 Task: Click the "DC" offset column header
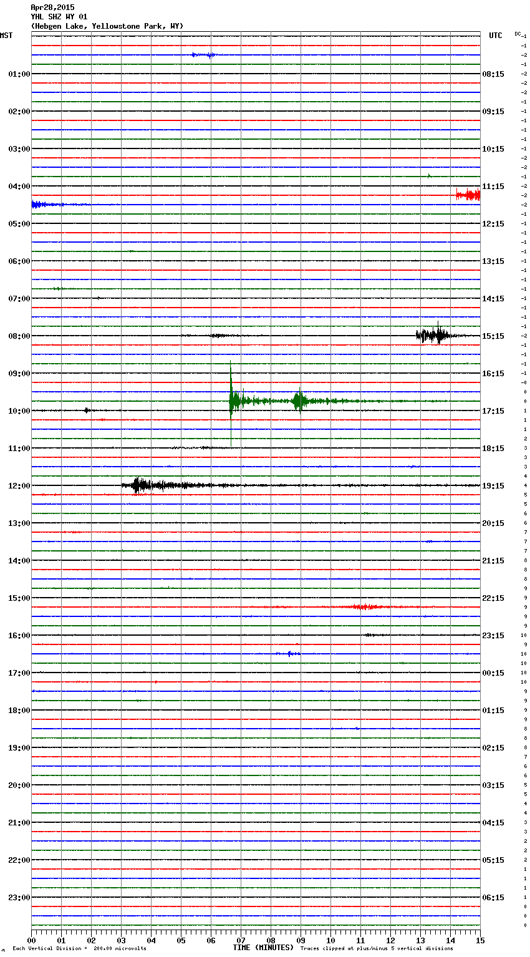[x=518, y=34]
